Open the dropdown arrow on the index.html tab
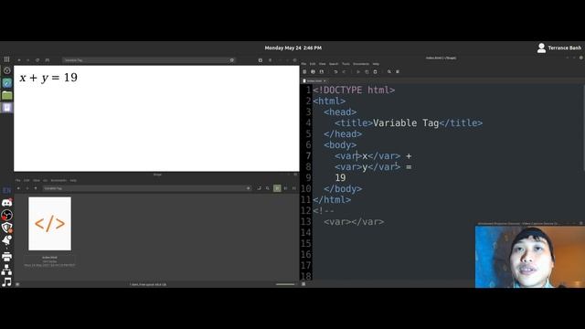585x329 pixels. [x=324, y=80]
